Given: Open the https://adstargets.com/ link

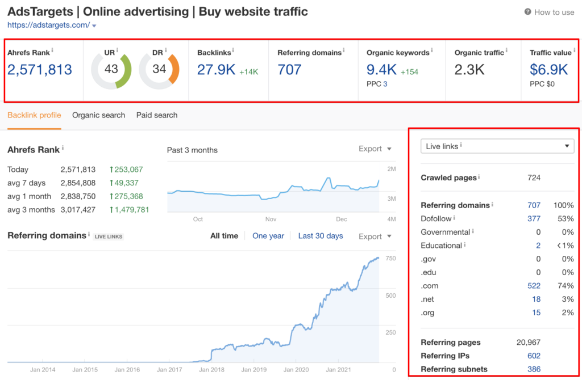Looking at the screenshot, I should (49, 25).
